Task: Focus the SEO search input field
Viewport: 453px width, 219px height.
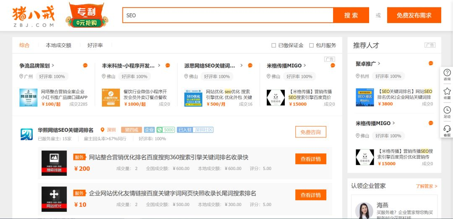Action: coord(228,15)
